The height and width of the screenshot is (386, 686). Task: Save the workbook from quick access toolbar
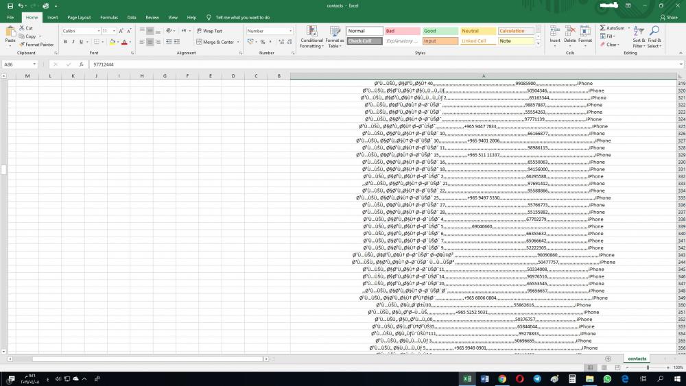pos(10,5)
